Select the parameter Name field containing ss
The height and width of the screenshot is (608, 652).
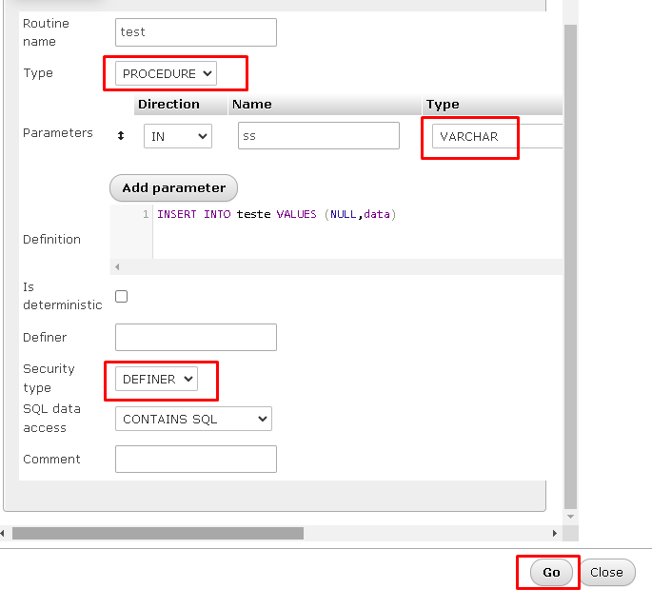318,136
